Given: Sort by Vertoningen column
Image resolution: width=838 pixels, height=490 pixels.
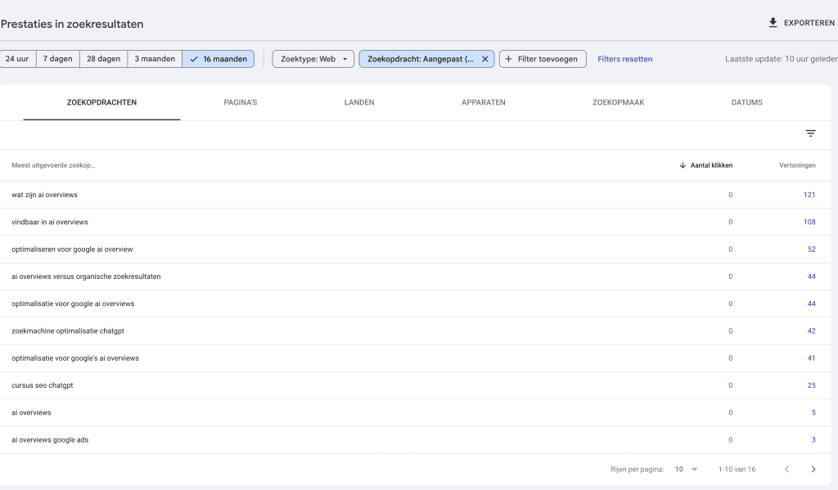Looking at the screenshot, I should pos(797,165).
